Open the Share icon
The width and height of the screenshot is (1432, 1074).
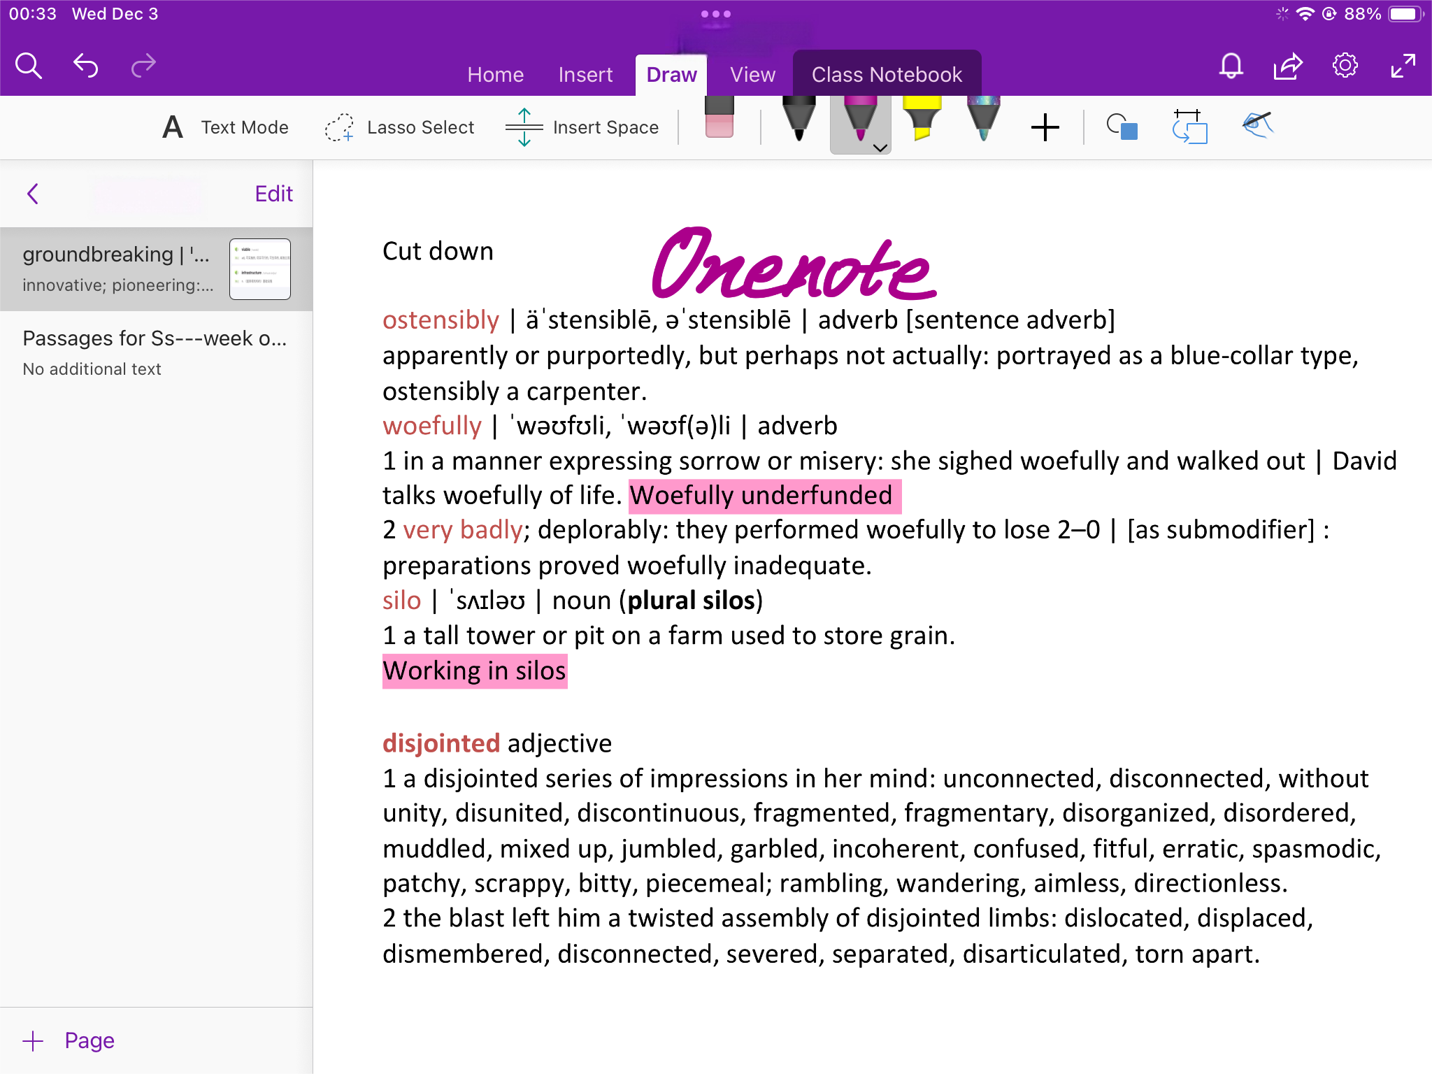[1287, 66]
